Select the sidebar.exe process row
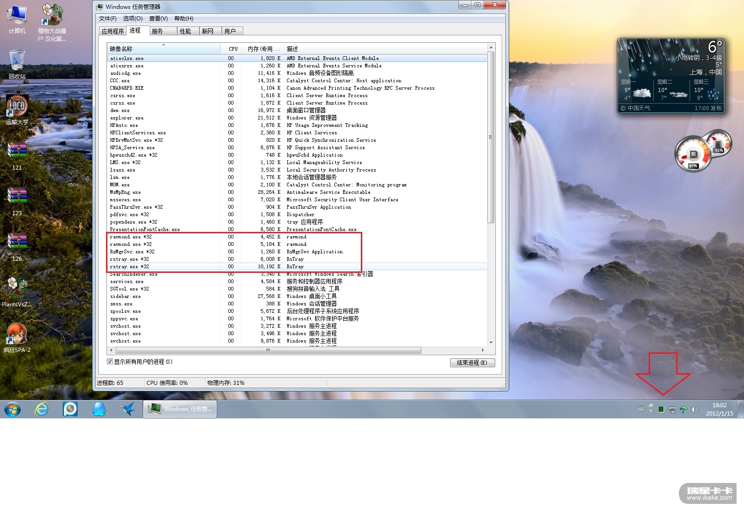 click(x=297, y=297)
